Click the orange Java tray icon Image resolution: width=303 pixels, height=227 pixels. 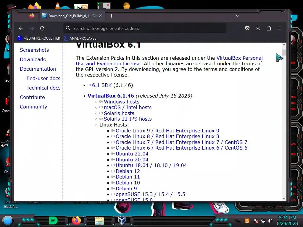point(247,220)
